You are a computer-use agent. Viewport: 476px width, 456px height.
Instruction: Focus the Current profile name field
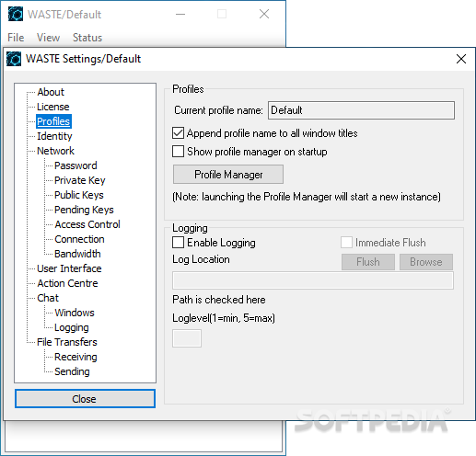pyautogui.click(x=361, y=110)
